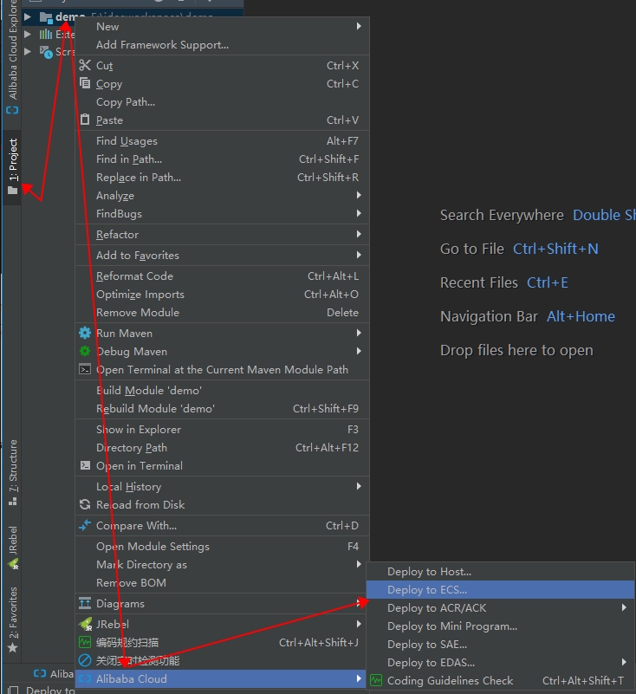
Task: Choose Open Module Settings menu item
Action: coord(153,547)
